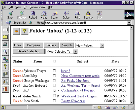
Task: Open the Move Selected To dropdown
Action: (75, 51)
